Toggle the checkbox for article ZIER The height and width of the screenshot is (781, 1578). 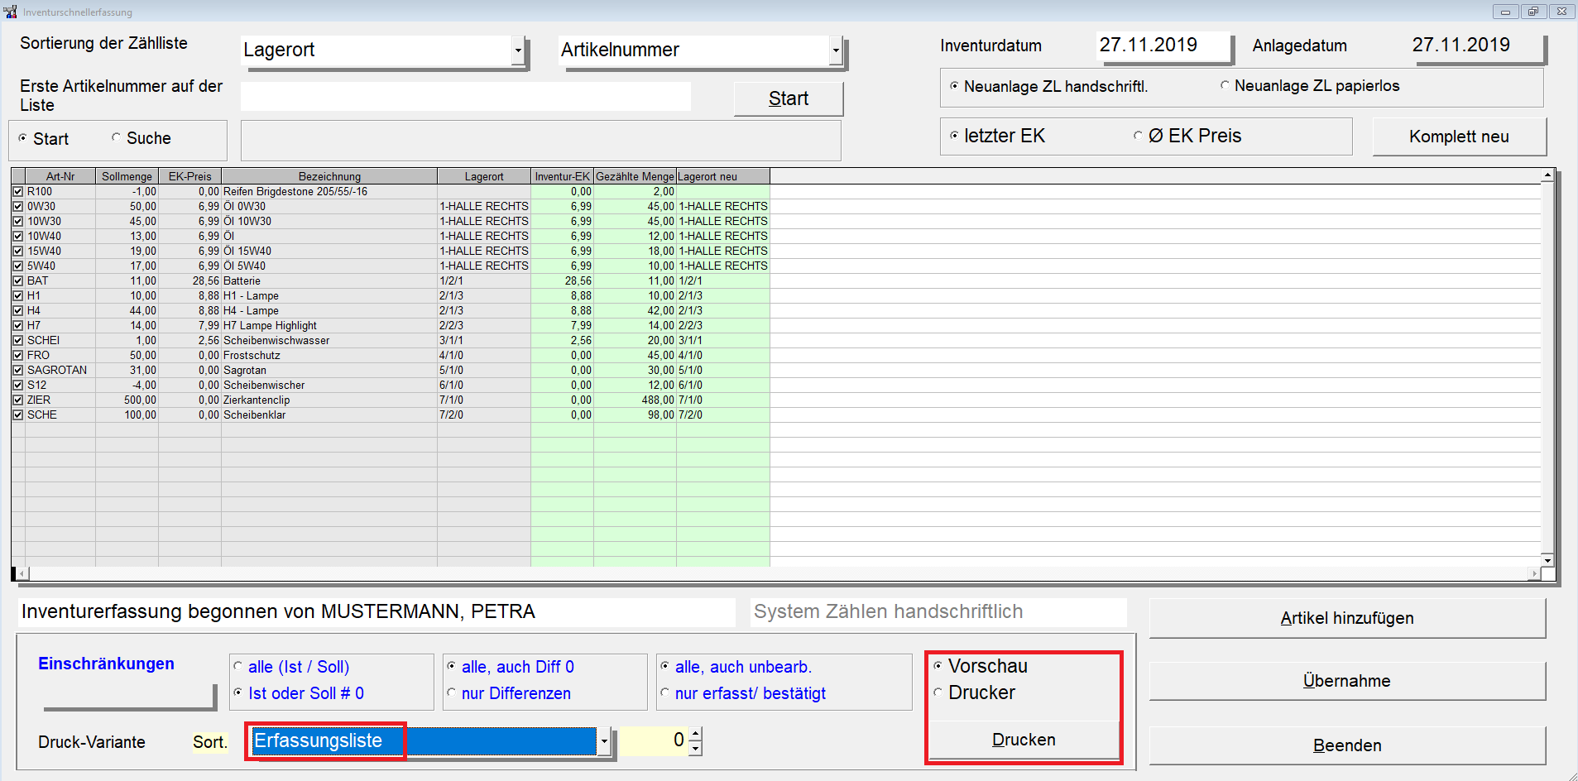[18, 400]
